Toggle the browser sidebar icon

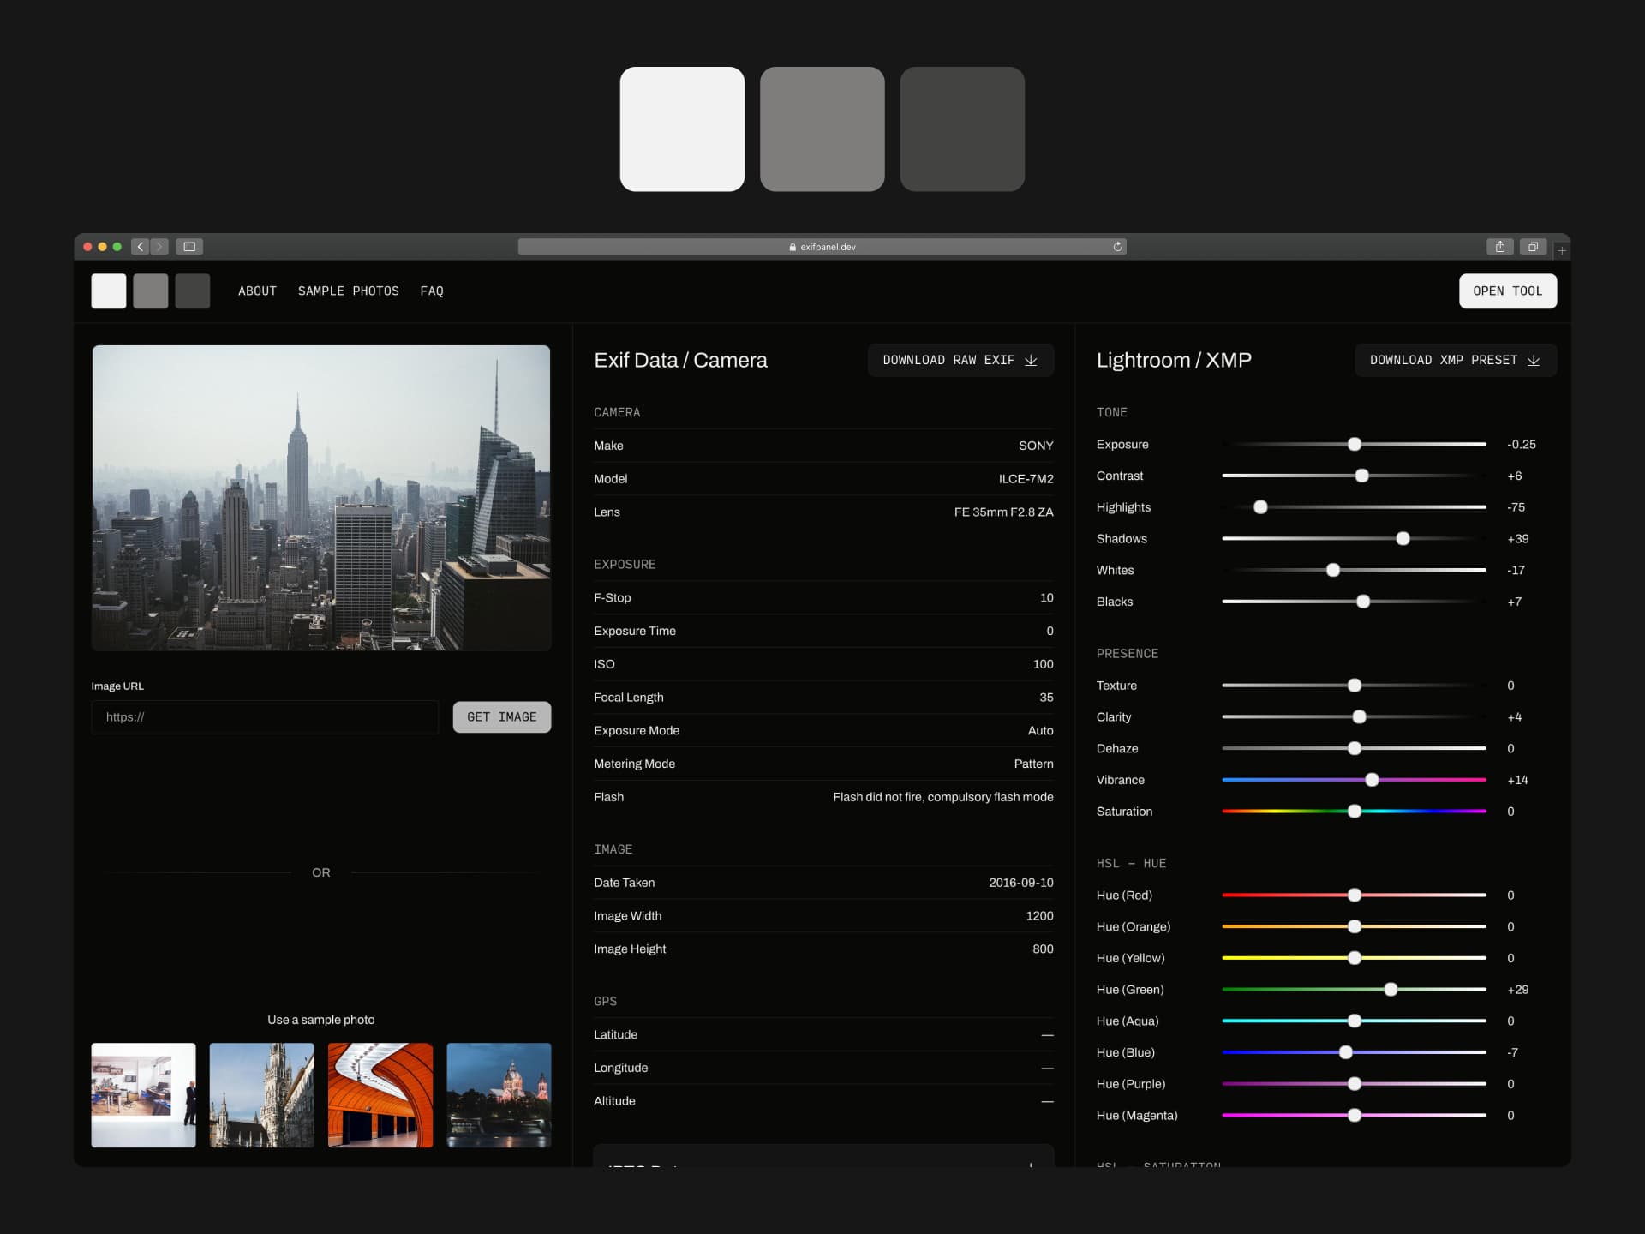coord(189,246)
